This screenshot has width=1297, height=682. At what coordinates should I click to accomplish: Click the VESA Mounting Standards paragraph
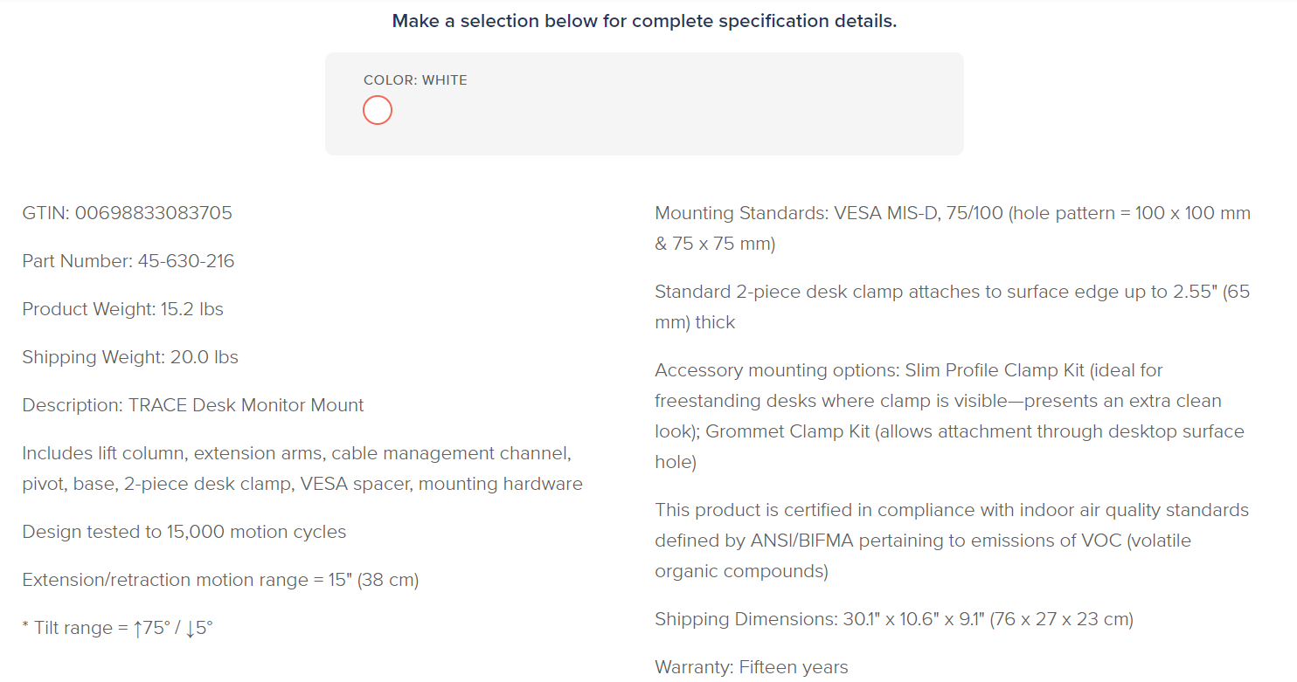click(953, 229)
